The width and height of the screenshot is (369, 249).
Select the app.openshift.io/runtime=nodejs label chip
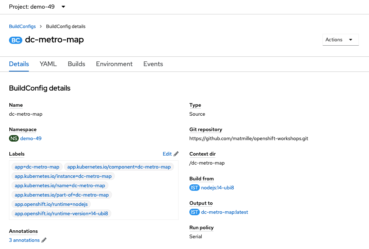[51, 204]
